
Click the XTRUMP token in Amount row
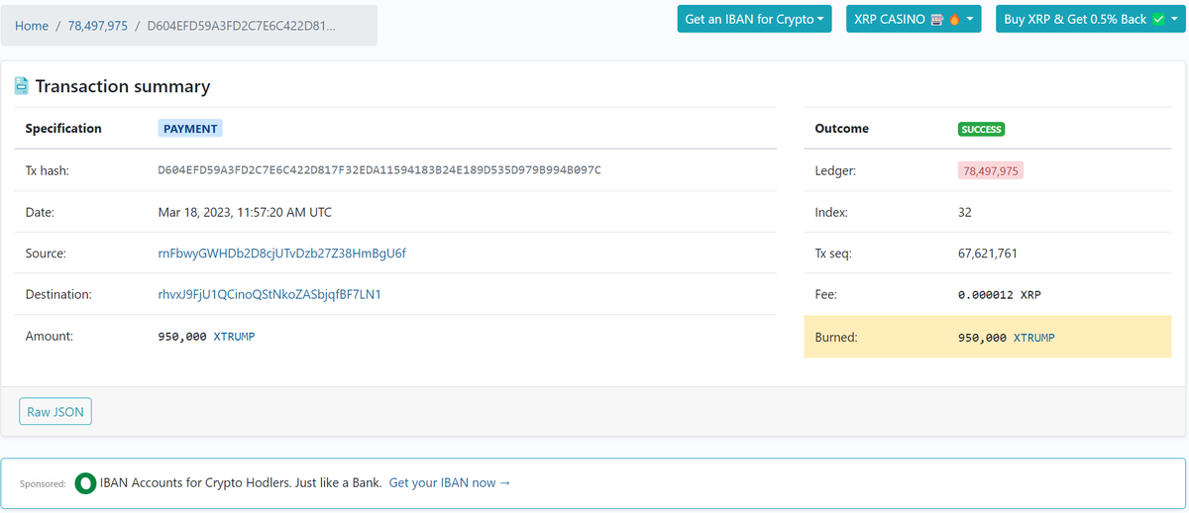pos(234,337)
